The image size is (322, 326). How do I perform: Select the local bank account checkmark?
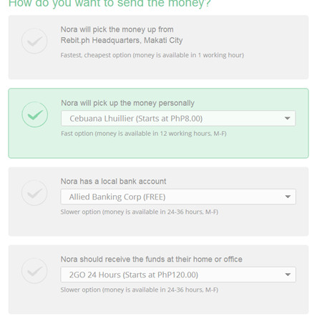click(34, 193)
